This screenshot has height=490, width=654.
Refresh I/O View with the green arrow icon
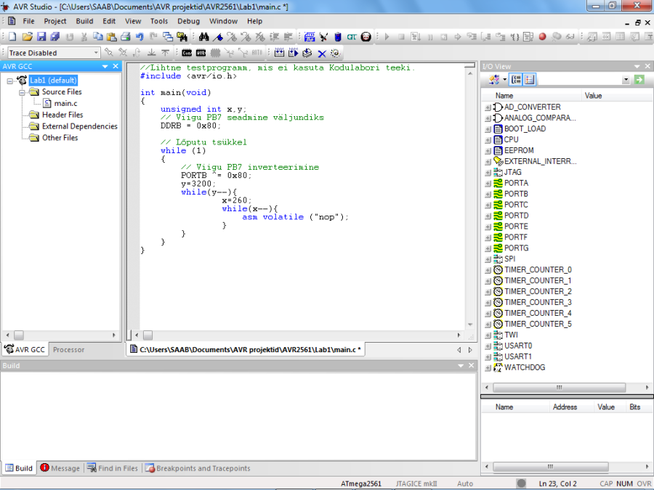pos(639,80)
